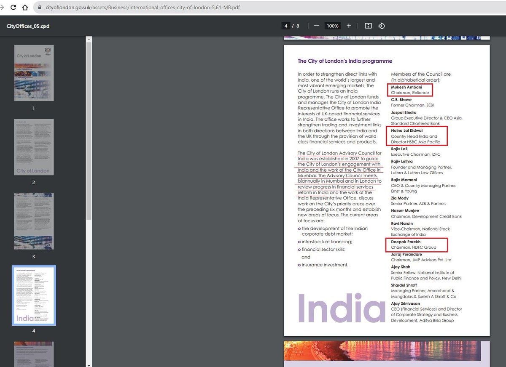Zoom out with the minus button

[316, 26]
